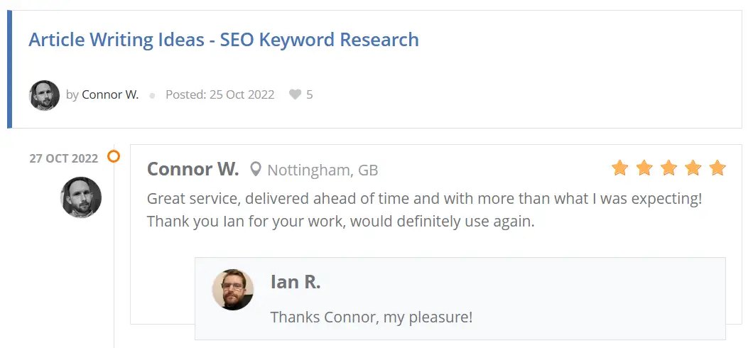Click the first rating star
This screenshot has height=348, width=753.
pyautogui.click(x=619, y=168)
